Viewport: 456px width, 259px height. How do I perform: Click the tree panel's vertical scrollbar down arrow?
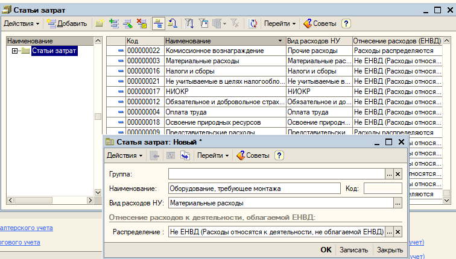coord(98,192)
